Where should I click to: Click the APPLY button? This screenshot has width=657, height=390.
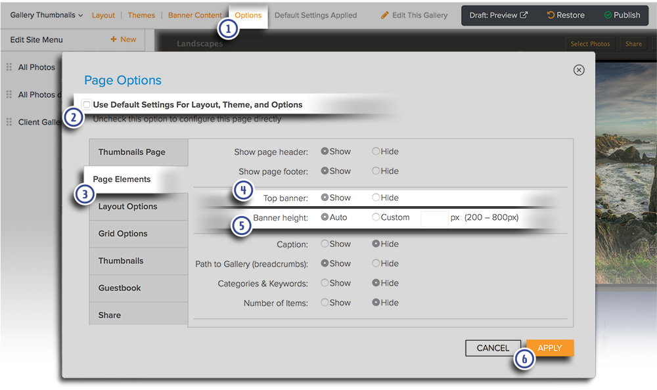[x=550, y=348]
